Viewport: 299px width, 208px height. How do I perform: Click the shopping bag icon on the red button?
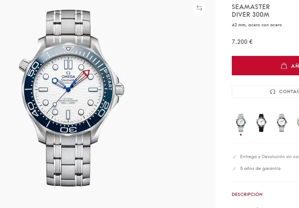pos(284,66)
